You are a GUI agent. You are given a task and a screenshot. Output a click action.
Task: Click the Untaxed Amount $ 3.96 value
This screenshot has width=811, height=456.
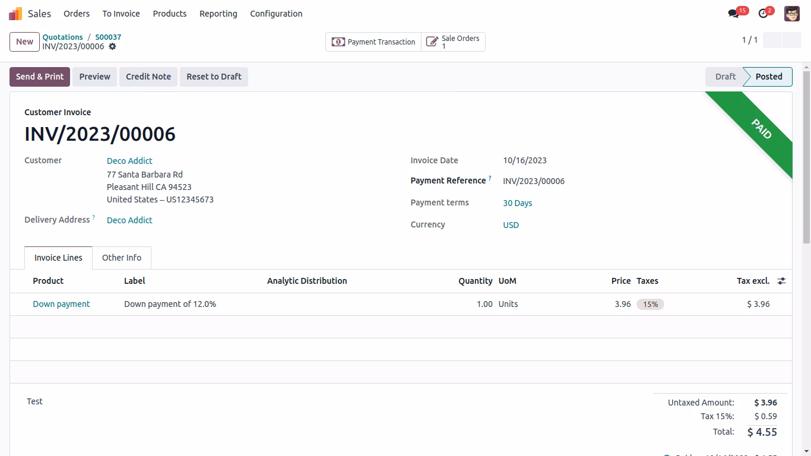(766, 403)
